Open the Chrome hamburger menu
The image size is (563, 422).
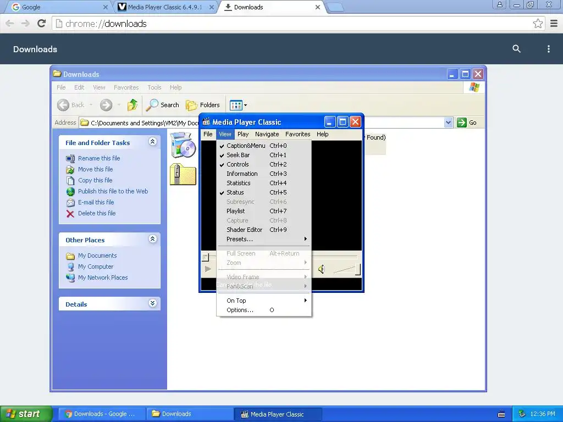tap(554, 24)
